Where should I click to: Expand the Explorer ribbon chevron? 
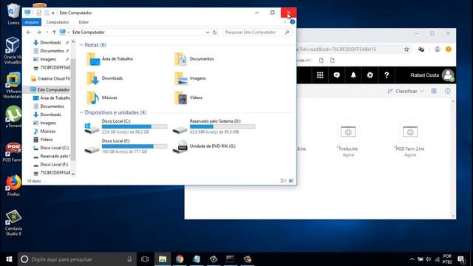pyautogui.click(x=285, y=22)
